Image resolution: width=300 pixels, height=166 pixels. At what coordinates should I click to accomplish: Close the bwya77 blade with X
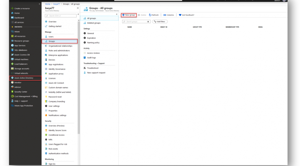[x=78, y=8]
